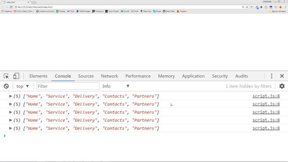Open the Memory tab
Image resolution: width=288 pixels, height=162 pixels.
pyautogui.click(x=166, y=76)
